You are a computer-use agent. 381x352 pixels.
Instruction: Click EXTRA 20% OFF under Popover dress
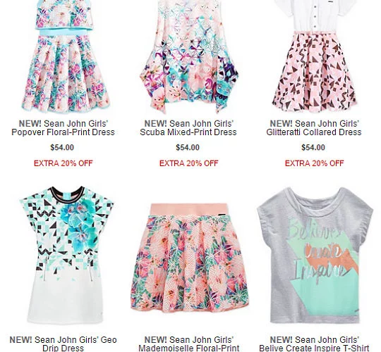[x=64, y=163]
